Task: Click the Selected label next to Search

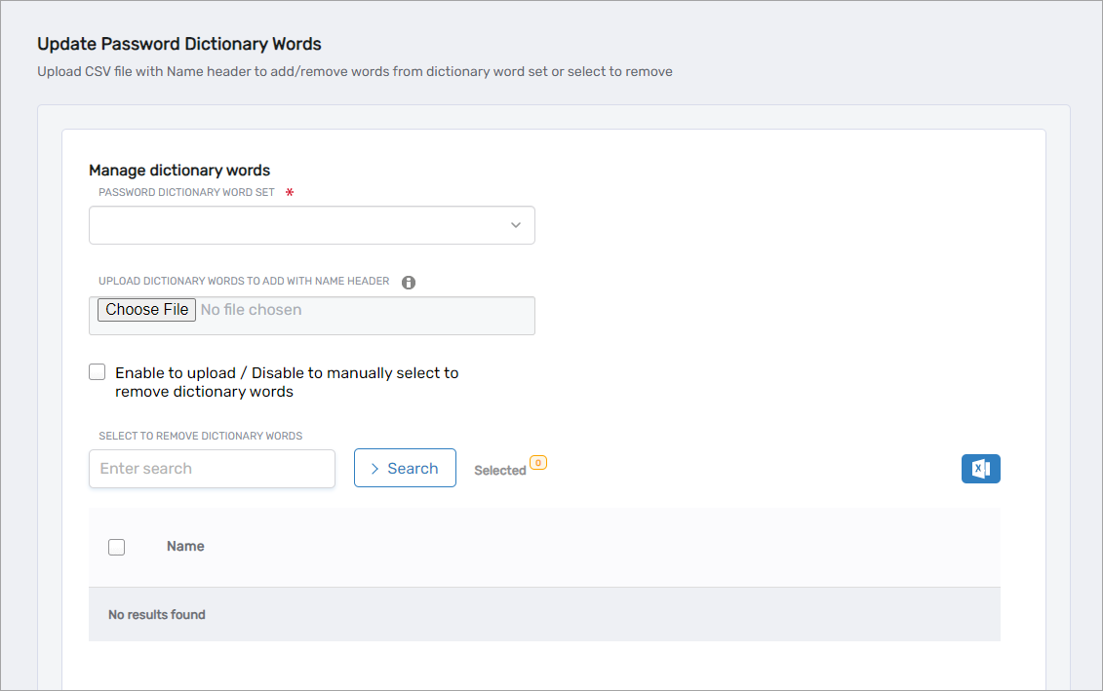Action: pyautogui.click(x=499, y=470)
